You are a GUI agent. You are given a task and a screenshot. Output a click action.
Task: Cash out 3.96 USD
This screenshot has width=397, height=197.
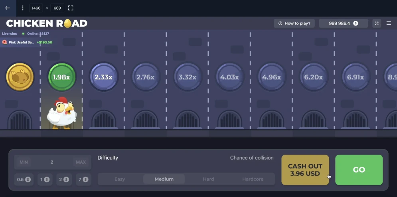click(305, 170)
